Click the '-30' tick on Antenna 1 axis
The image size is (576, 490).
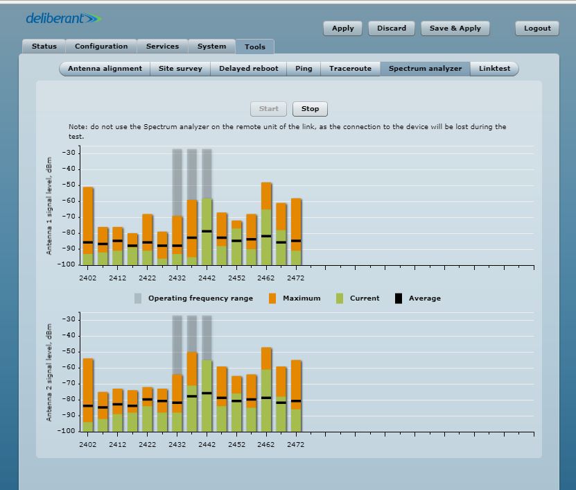tap(69, 153)
